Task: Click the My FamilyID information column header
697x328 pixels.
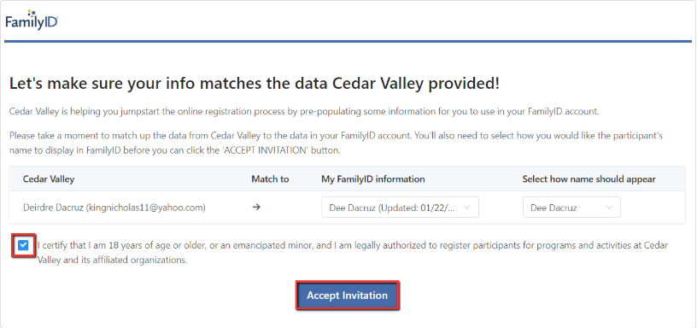Action: (x=373, y=179)
